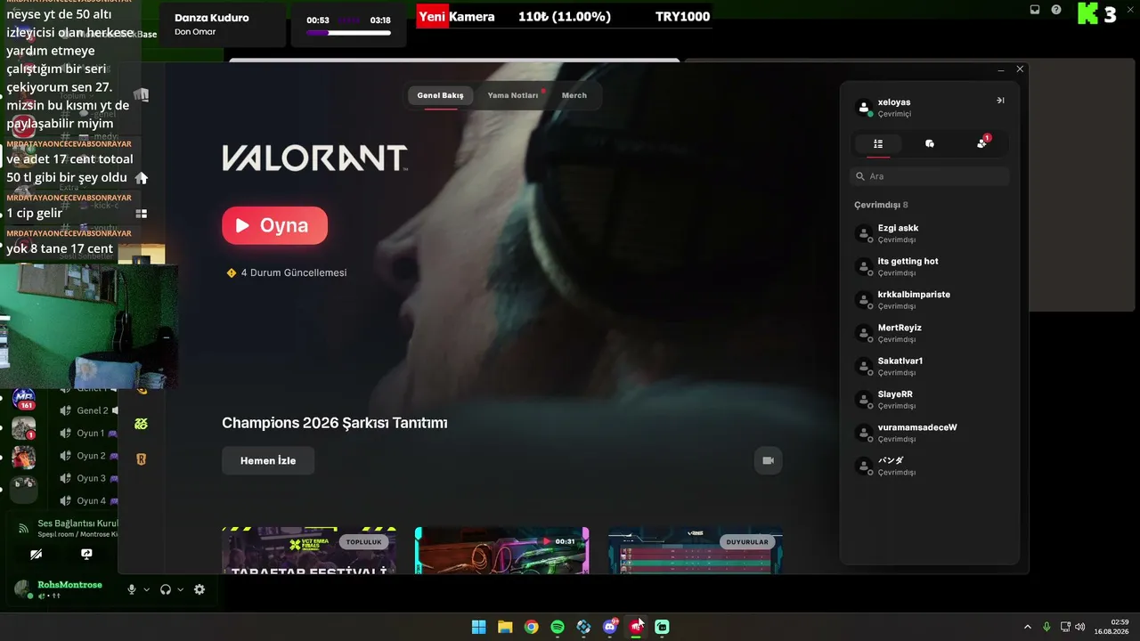Click the video camera icon beside Hemen İzle
The width and height of the screenshot is (1140, 641).
click(768, 460)
